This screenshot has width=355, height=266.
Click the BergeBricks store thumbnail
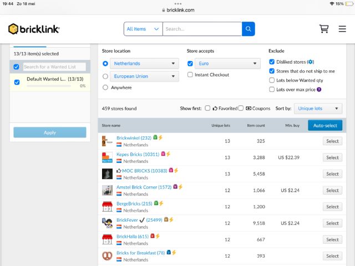108,207
